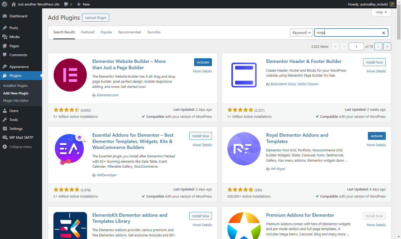This screenshot has height=239, width=401.
Task: Open Plugin File Editor submenu item
Action: 16,101
